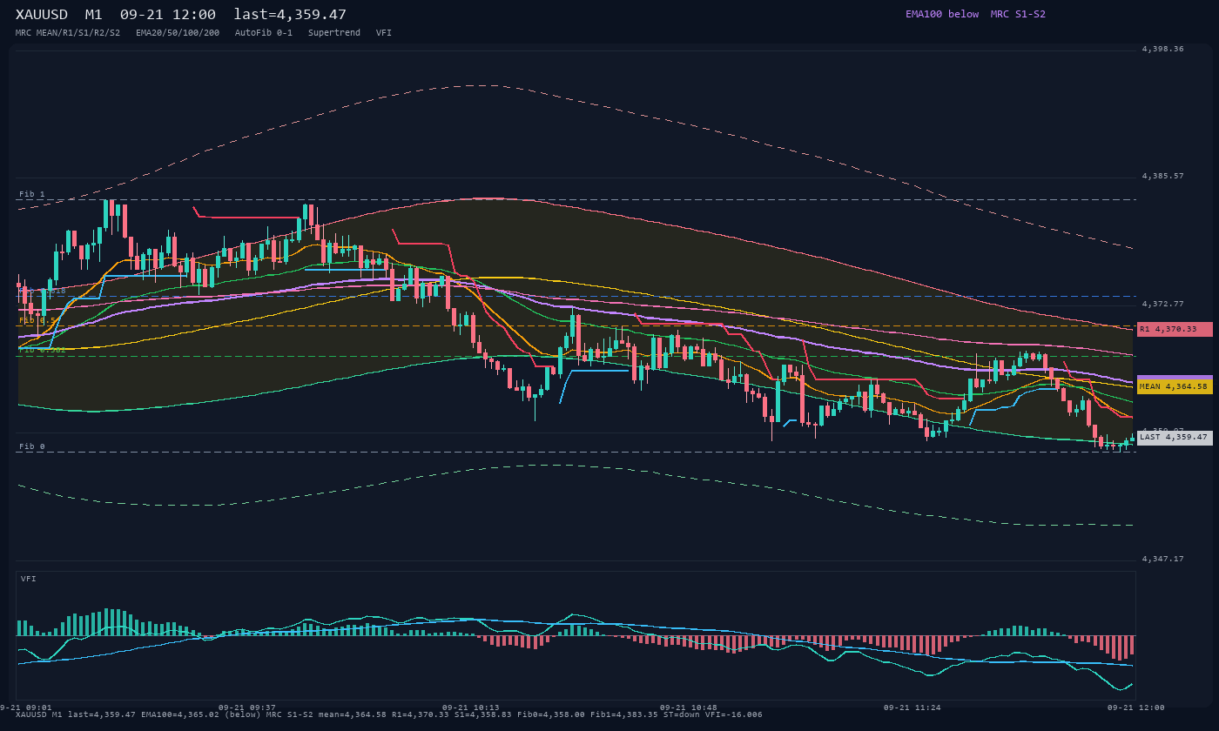Click the 'Supertrend' legend entry
This screenshot has height=731, width=1219.
(x=334, y=32)
